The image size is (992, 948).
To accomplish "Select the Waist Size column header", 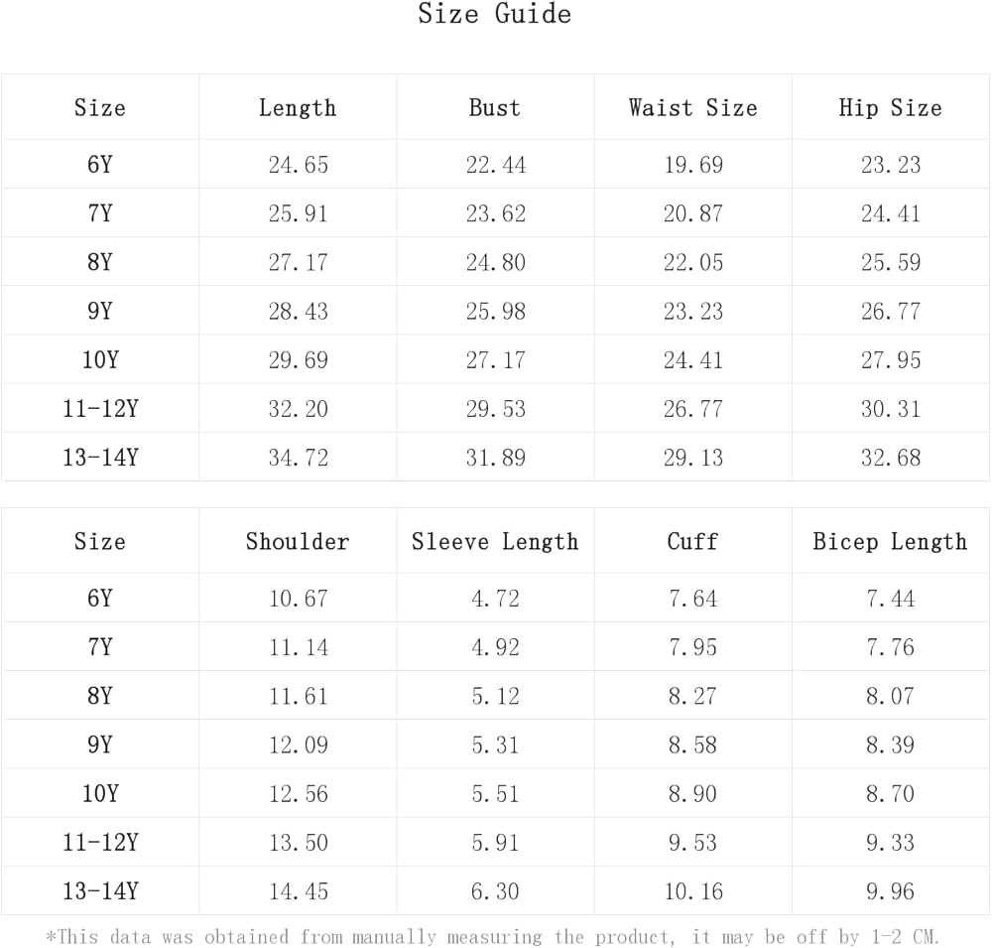I will click(x=692, y=108).
